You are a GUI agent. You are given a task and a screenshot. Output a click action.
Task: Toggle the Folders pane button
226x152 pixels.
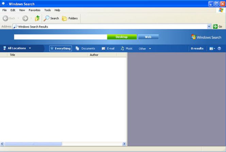click(70, 18)
